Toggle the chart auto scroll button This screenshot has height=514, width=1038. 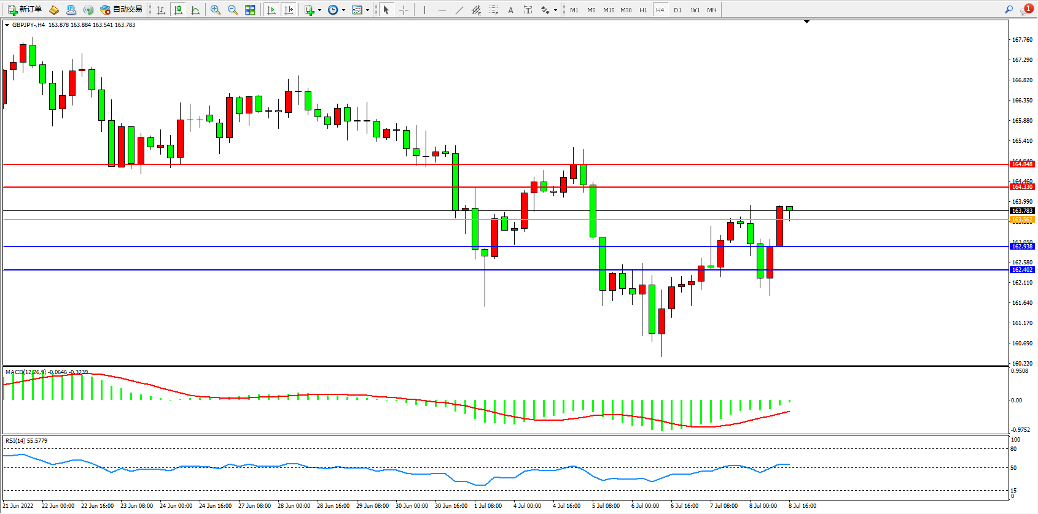coord(271,10)
